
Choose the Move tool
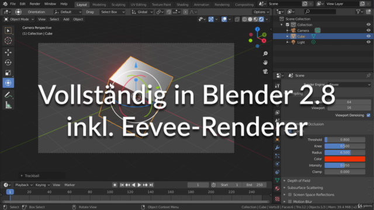(x=8, y=52)
